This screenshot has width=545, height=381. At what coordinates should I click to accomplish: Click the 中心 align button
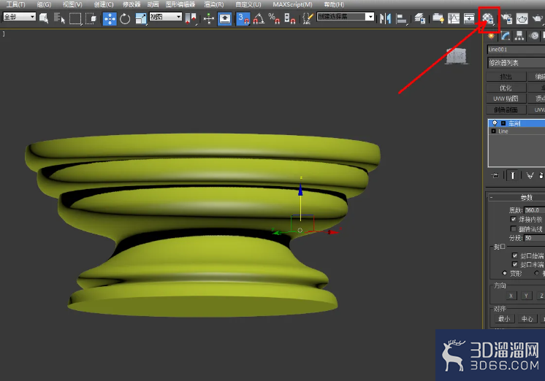tap(527, 319)
